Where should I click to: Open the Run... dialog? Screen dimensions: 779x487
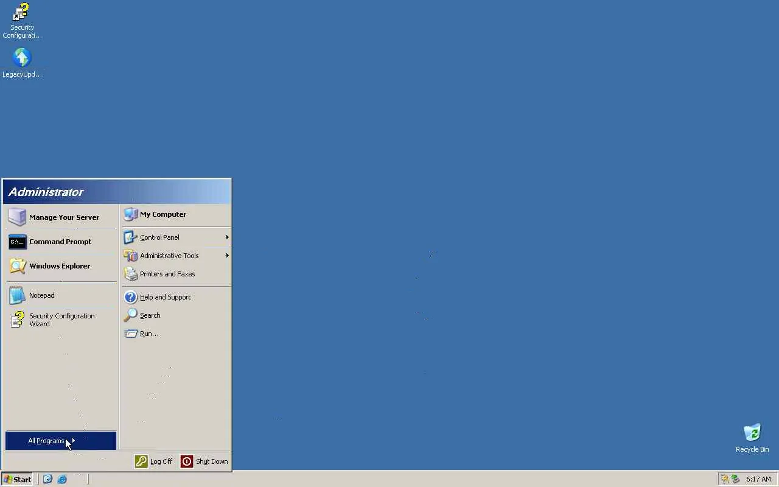[176, 334]
